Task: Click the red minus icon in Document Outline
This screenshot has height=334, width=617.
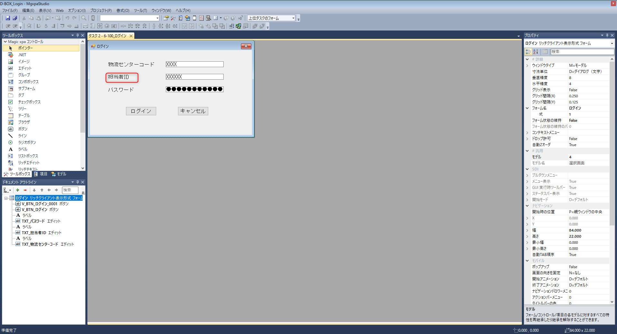Action: [x=25, y=190]
